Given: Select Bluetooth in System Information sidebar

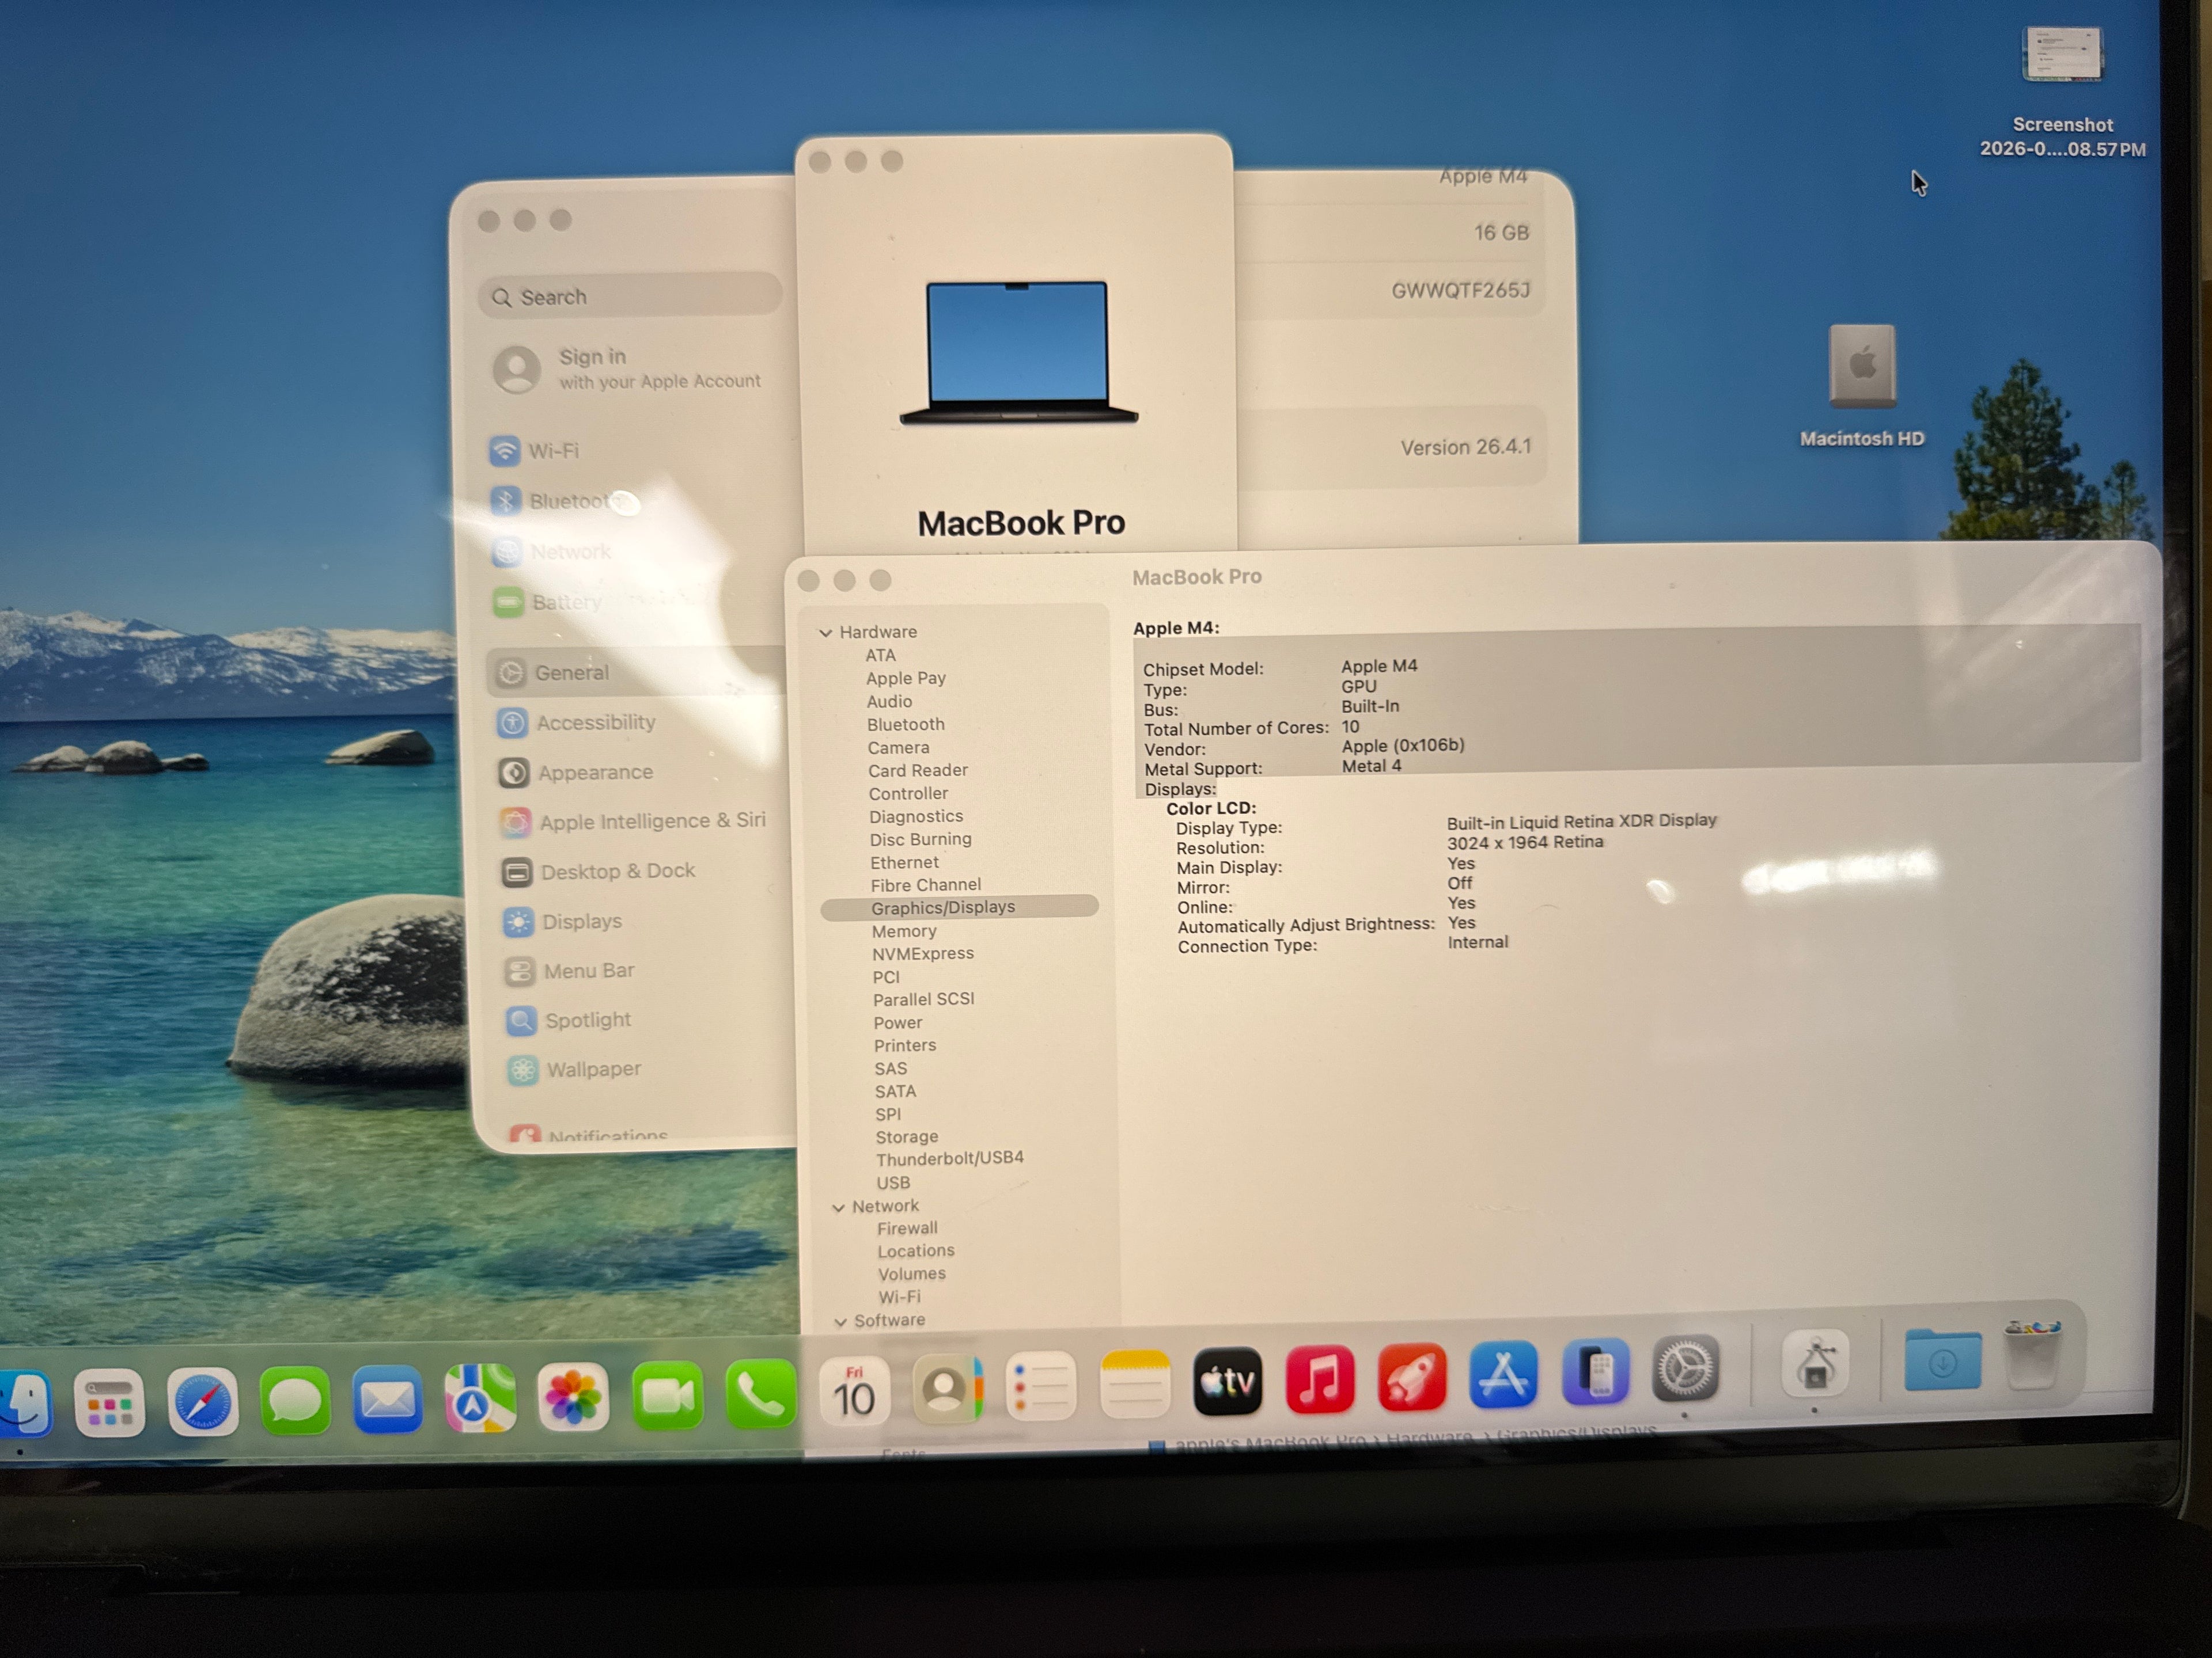Looking at the screenshot, I should pyautogui.click(x=905, y=725).
